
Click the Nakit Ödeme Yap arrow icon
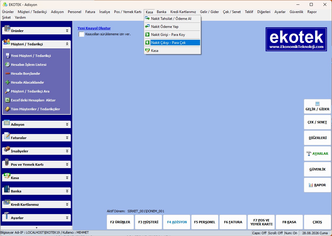point(147,26)
